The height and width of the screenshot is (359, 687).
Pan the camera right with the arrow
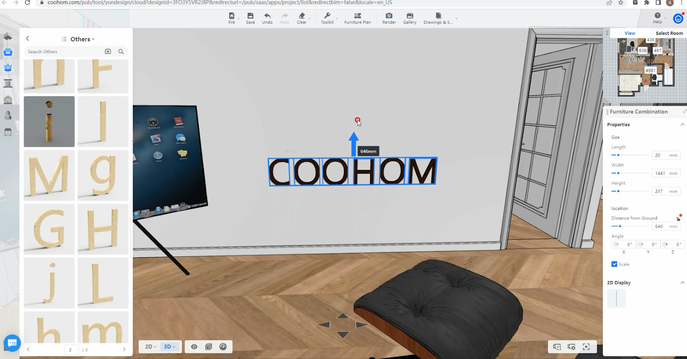point(362,325)
